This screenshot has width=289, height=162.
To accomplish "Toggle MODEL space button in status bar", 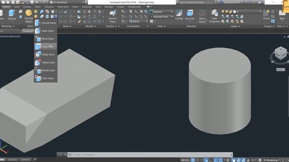I will (x=185, y=160).
